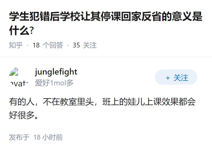Click the broken avatar image icon

pyautogui.click(x=14, y=72)
